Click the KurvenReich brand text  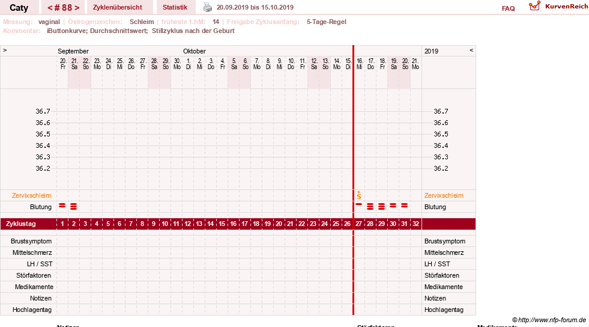click(x=566, y=7)
